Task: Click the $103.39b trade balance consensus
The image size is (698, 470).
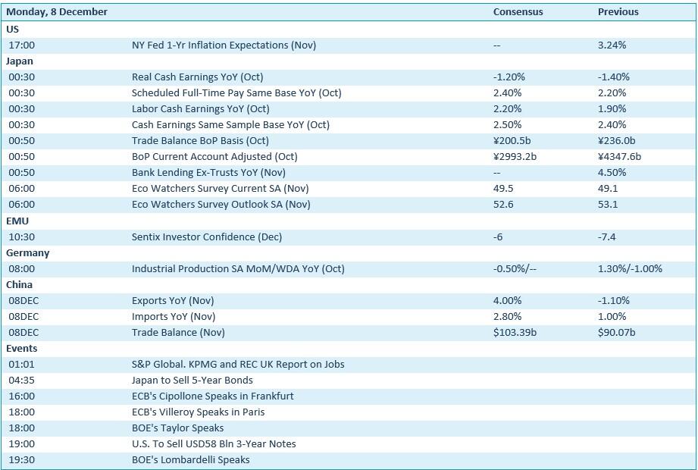Action: tap(515, 332)
